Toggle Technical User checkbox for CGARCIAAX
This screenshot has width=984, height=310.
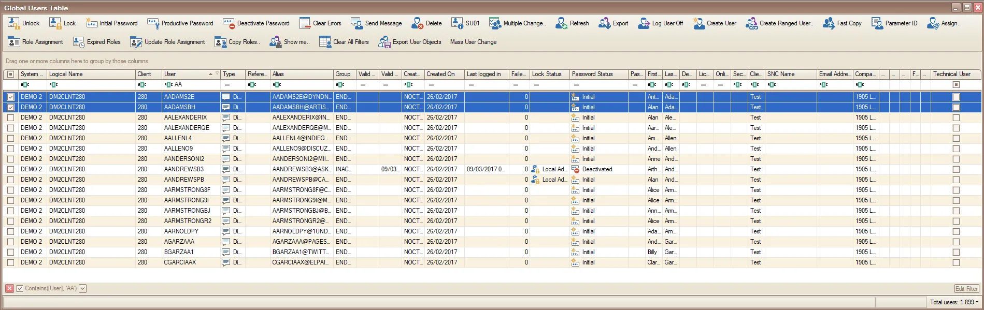956,262
